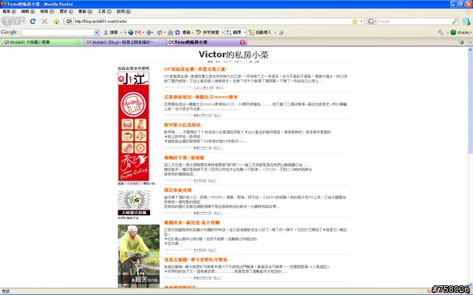Click the scrollbar down arrow
Viewport: 473px width, 295px height.
[x=470, y=285]
